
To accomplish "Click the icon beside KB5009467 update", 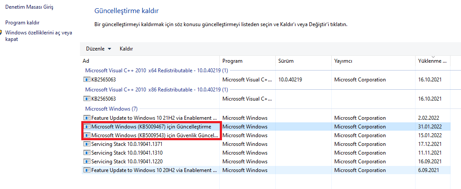I will [x=87, y=127].
